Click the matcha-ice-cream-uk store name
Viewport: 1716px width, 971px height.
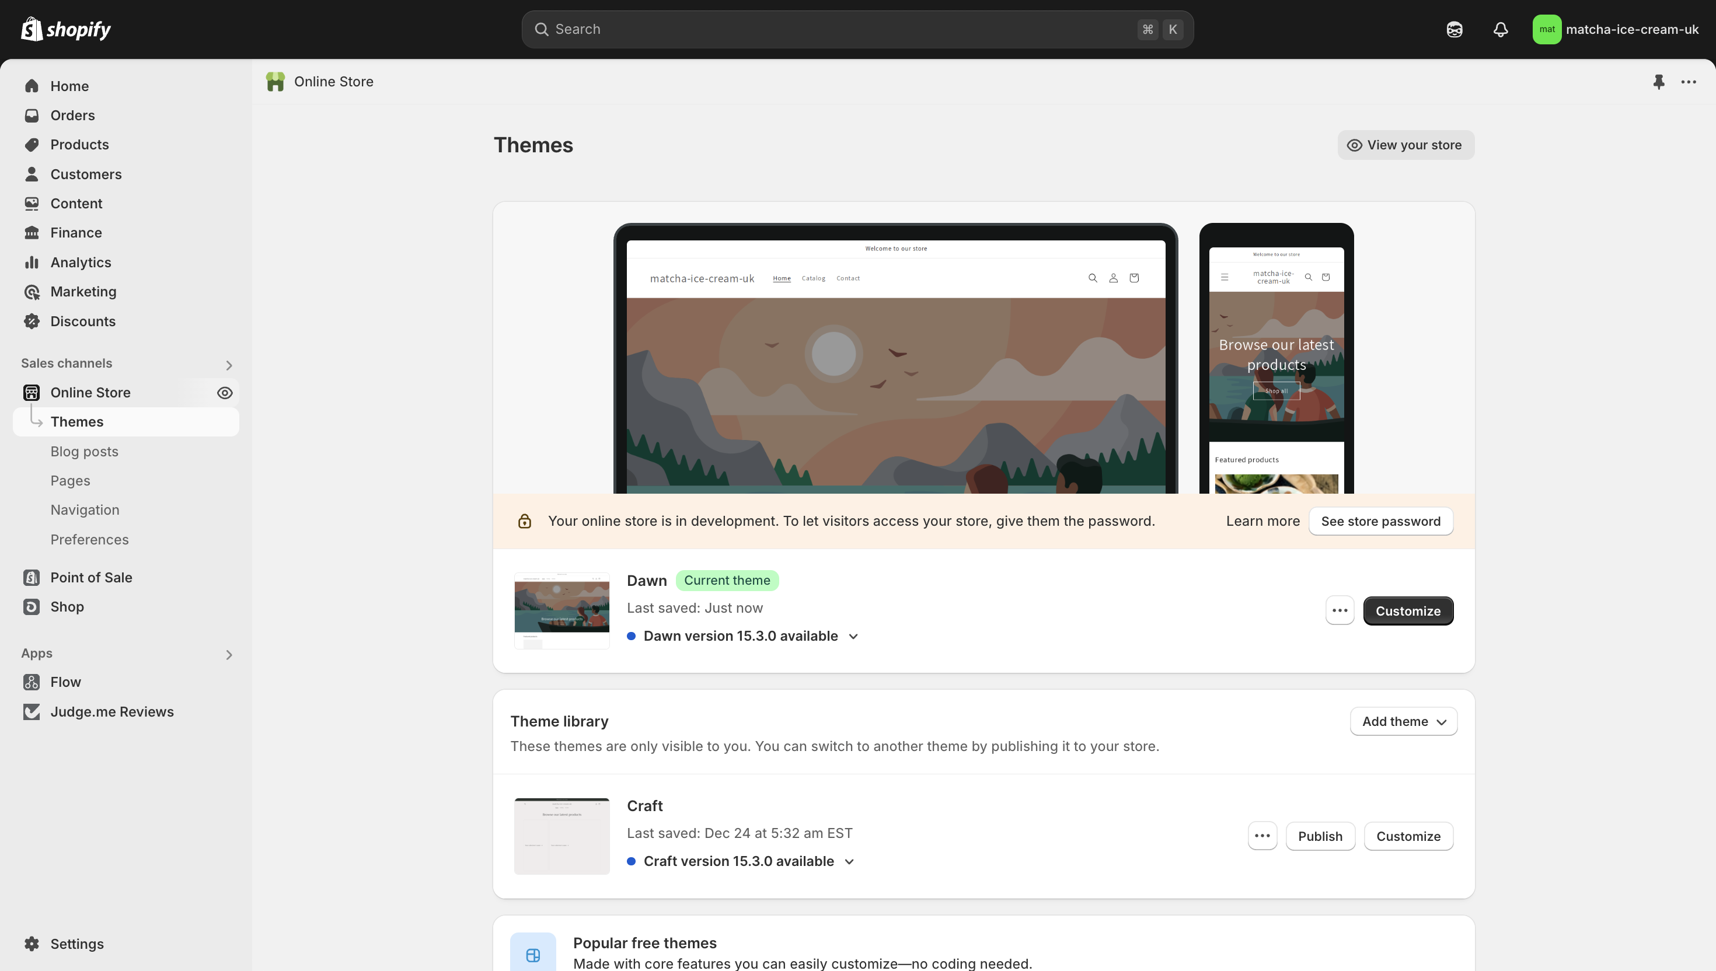pos(1632,29)
